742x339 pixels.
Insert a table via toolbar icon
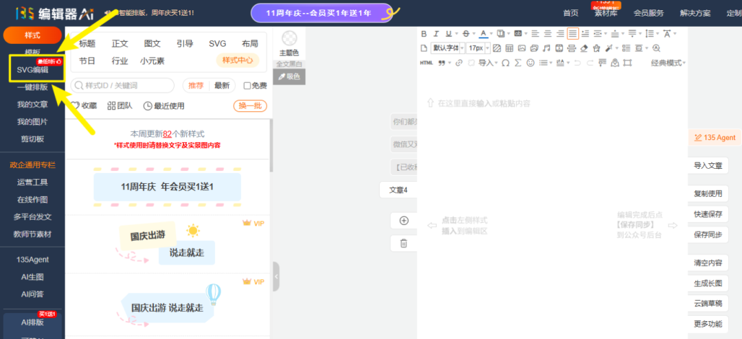(x=508, y=48)
